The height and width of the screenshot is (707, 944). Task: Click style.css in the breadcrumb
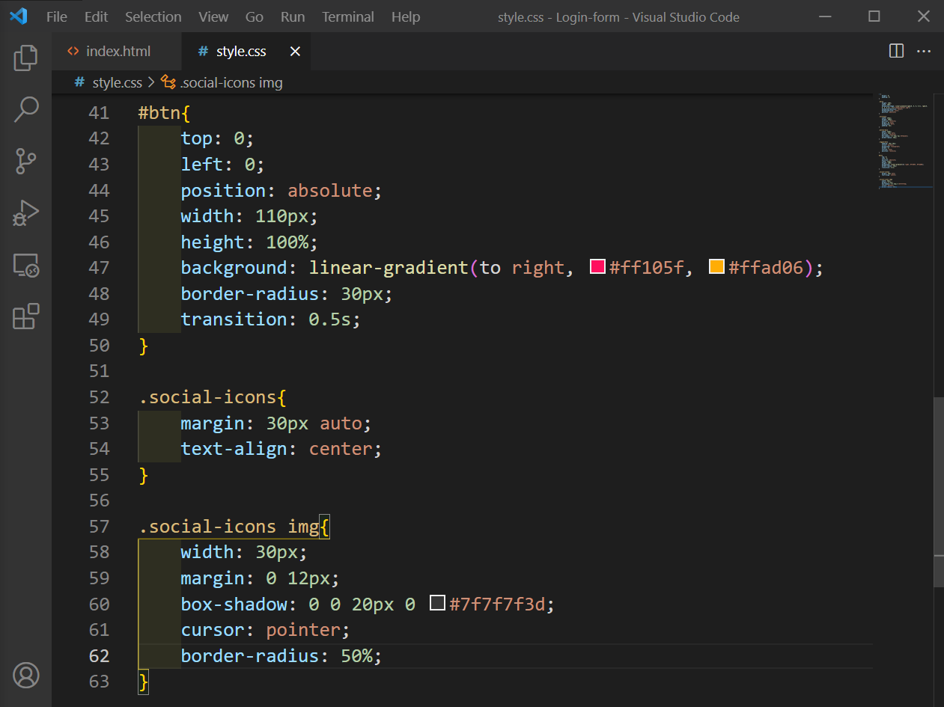pos(118,82)
